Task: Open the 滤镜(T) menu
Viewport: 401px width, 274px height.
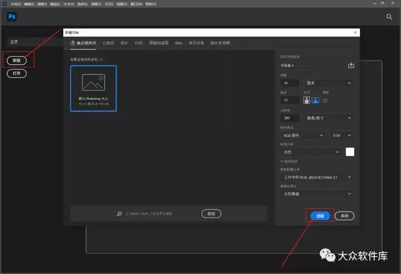Action: [x=96, y=4]
